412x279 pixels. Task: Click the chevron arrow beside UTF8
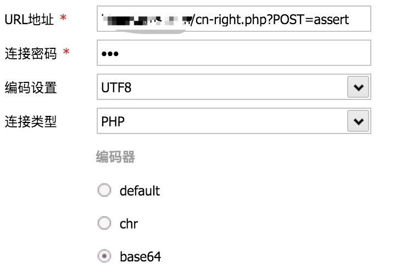pos(358,87)
